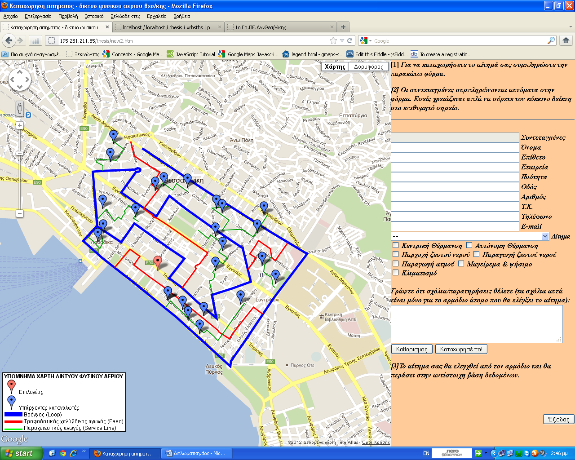Open a new tab with the plus button
The width and height of the screenshot is (575, 460).
(x=343, y=27)
